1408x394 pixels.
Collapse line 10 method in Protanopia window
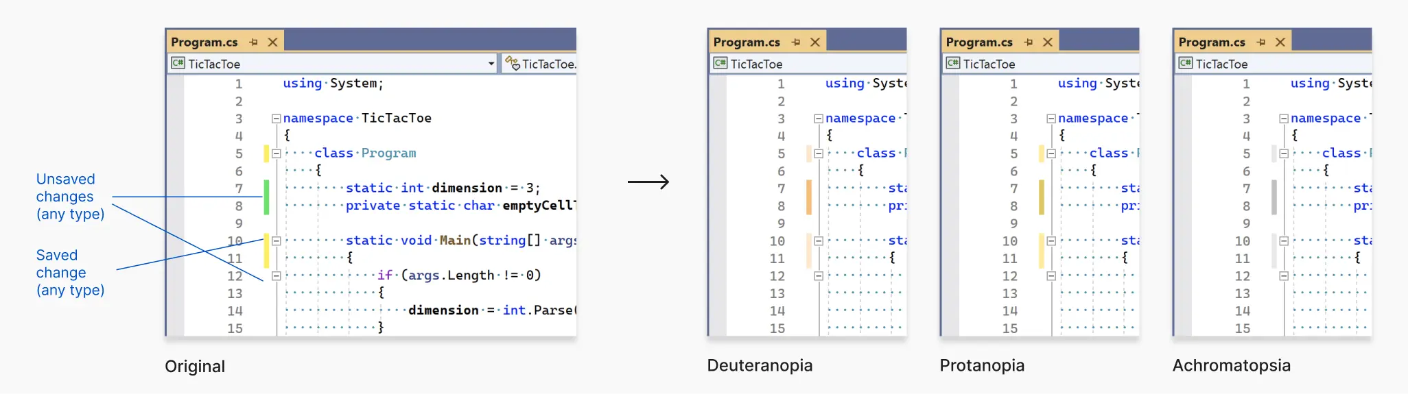tap(1051, 241)
